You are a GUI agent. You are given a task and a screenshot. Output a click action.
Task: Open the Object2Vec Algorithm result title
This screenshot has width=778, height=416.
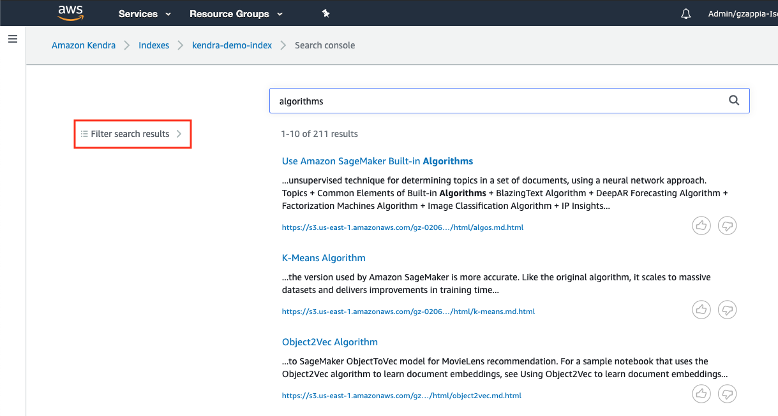(330, 342)
